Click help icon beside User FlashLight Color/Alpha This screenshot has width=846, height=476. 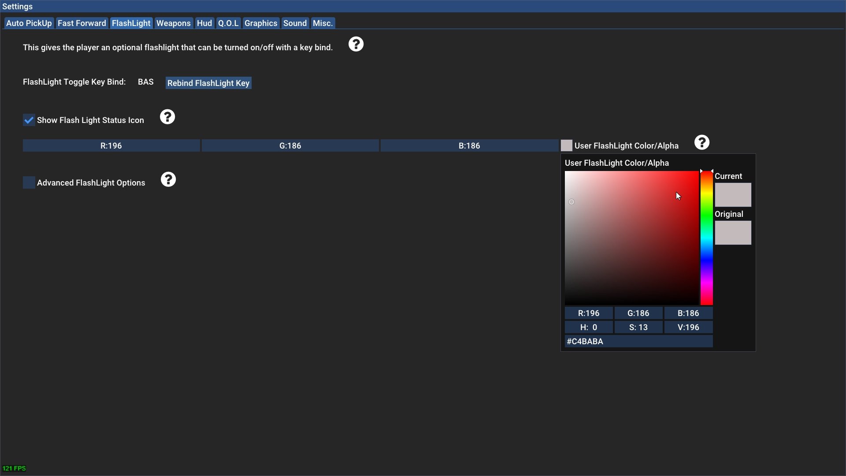click(x=701, y=142)
